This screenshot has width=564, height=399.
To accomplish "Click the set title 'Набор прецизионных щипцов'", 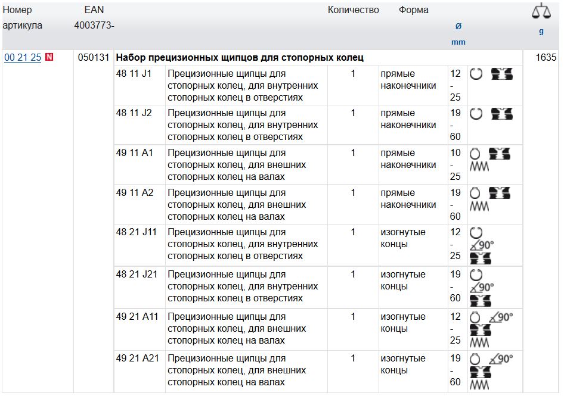I will (x=240, y=58).
